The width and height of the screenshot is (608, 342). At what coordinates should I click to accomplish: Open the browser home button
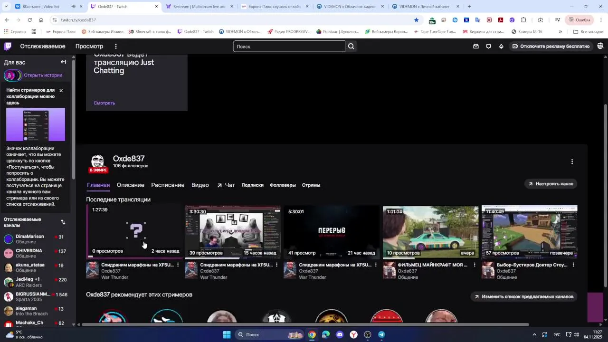tap(41, 20)
